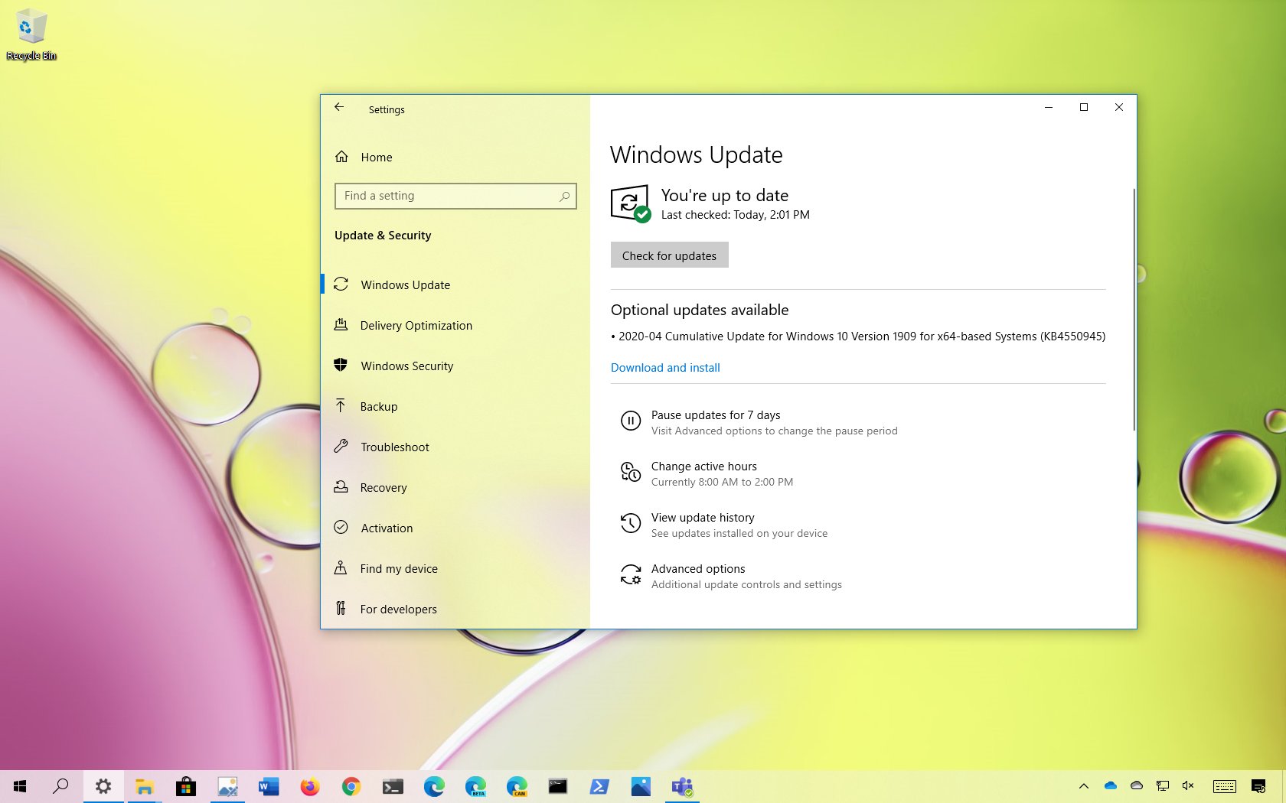Open Backup settings
Viewport: 1286px width, 803px height.
[x=378, y=406]
